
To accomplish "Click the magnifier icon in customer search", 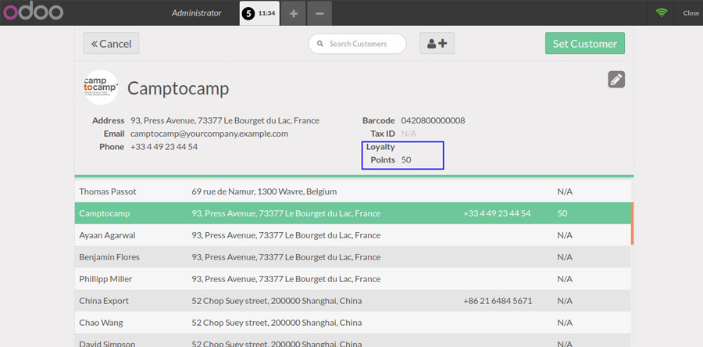I will (x=320, y=44).
